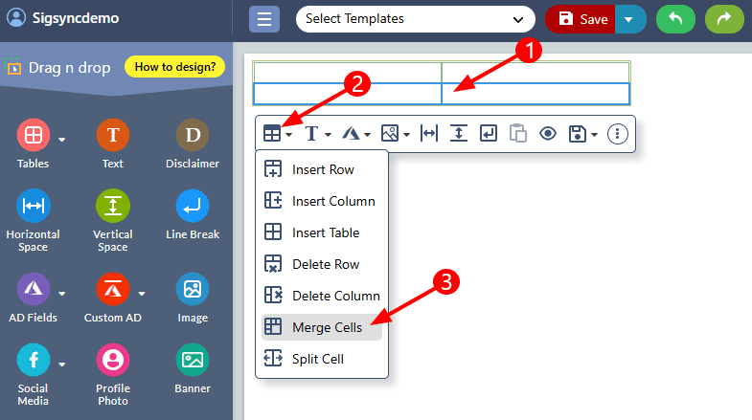
Task: Open the Select Templates dropdown
Action: pyautogui.click(x=415, y=19)
